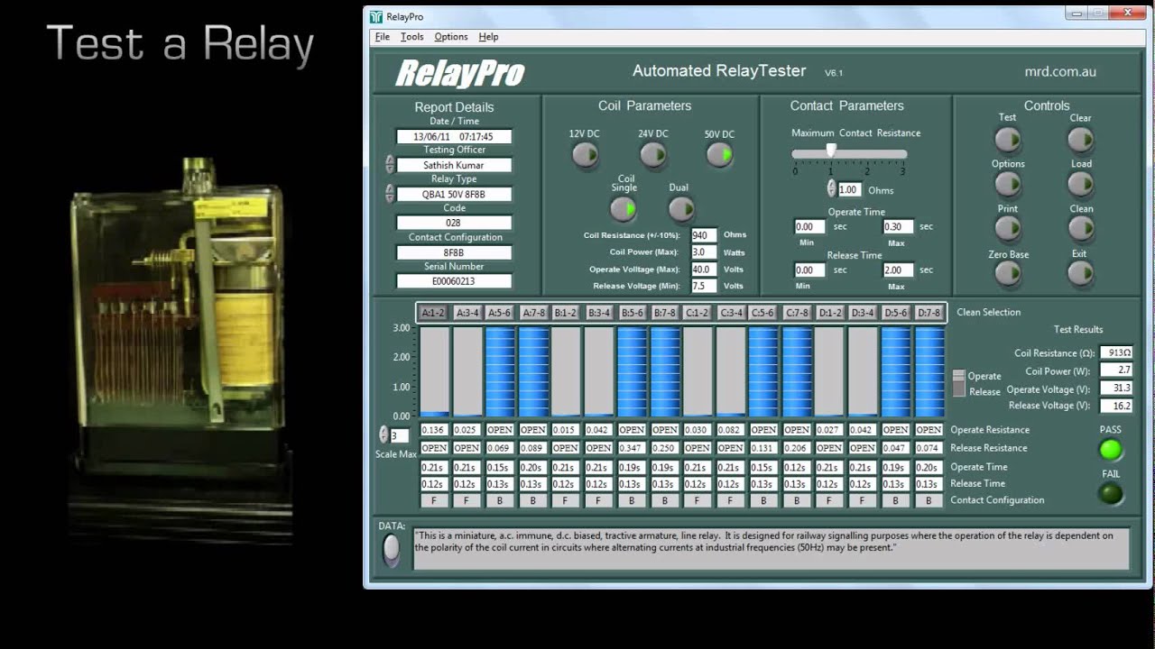Select contact D:7-8 for cleaning

929,313
